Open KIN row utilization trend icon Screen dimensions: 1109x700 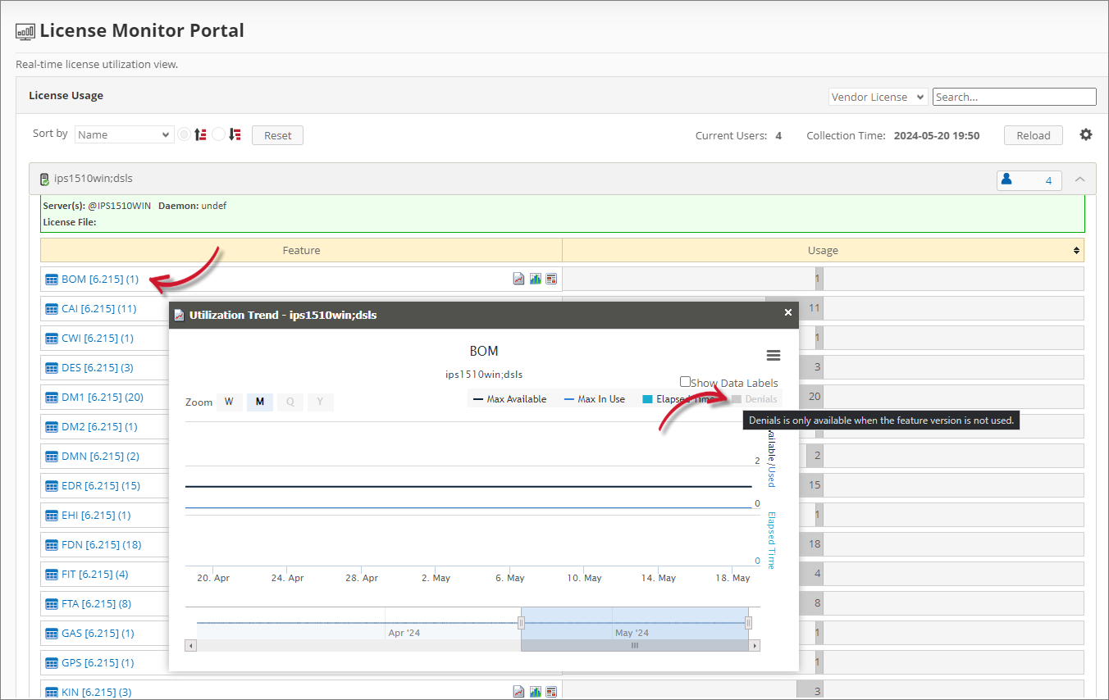tap(518, 692)
